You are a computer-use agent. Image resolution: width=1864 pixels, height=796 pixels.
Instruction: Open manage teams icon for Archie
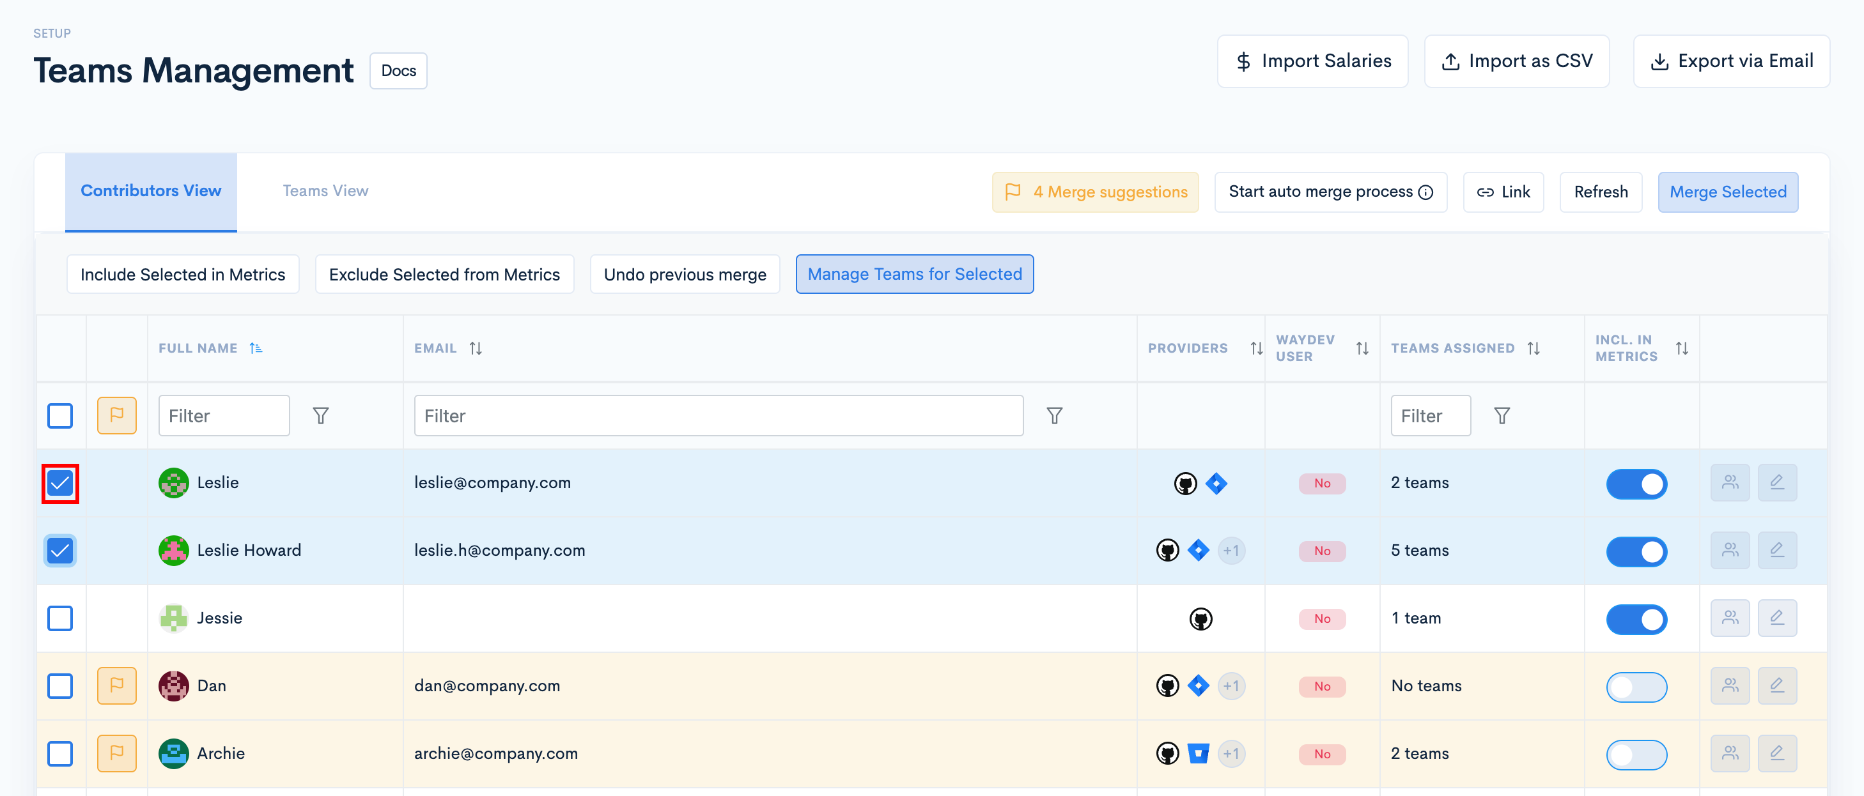(1729, 753)
